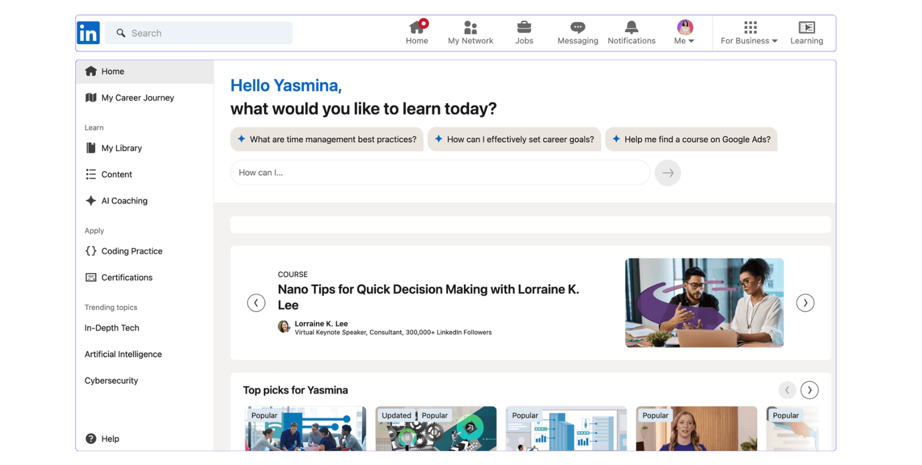
Task: Submit the question with the arrow button
Action: [x=668, y=173]
